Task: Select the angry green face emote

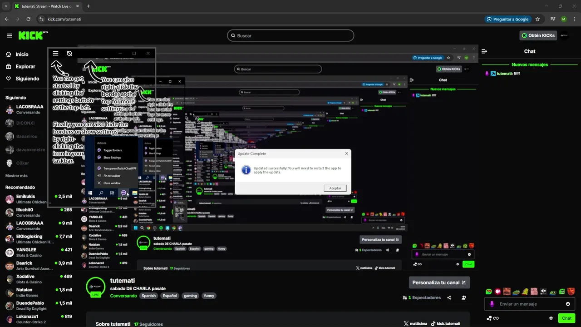Action: coord(562,292)
